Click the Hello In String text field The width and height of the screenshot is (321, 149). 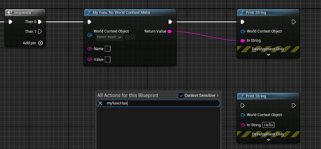(x=268, y=125)
